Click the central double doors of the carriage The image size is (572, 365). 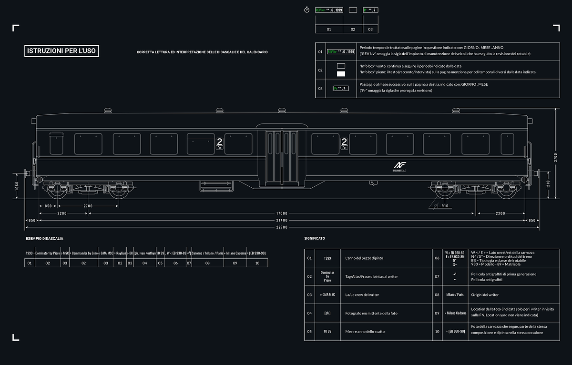(282, 156)
